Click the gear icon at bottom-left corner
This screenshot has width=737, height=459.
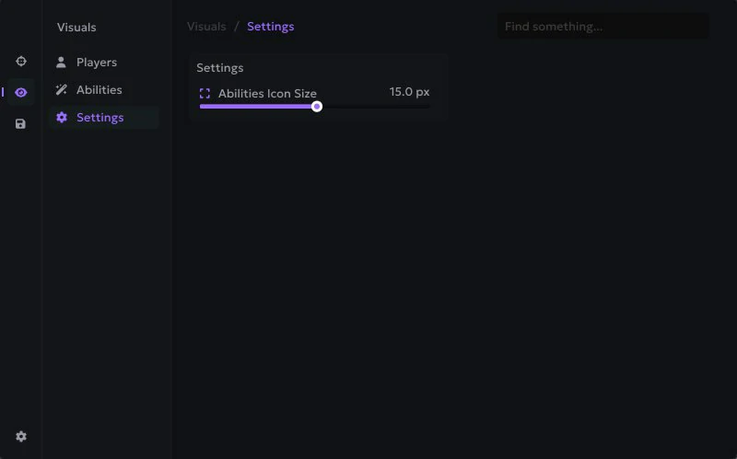pos(21,436)
